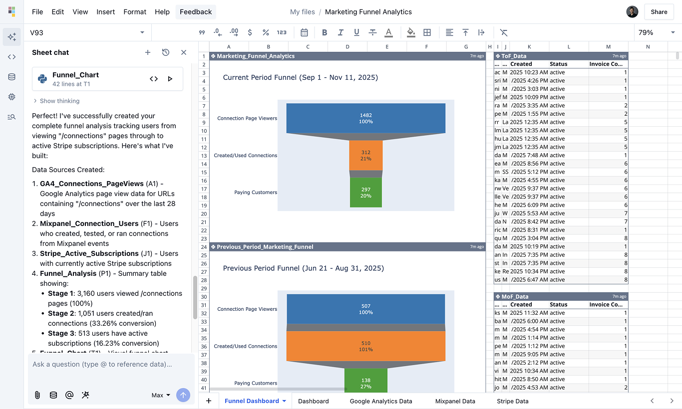The image size is (682, 409).
Task: Open the Format menu
Action: tap(135, 11)
